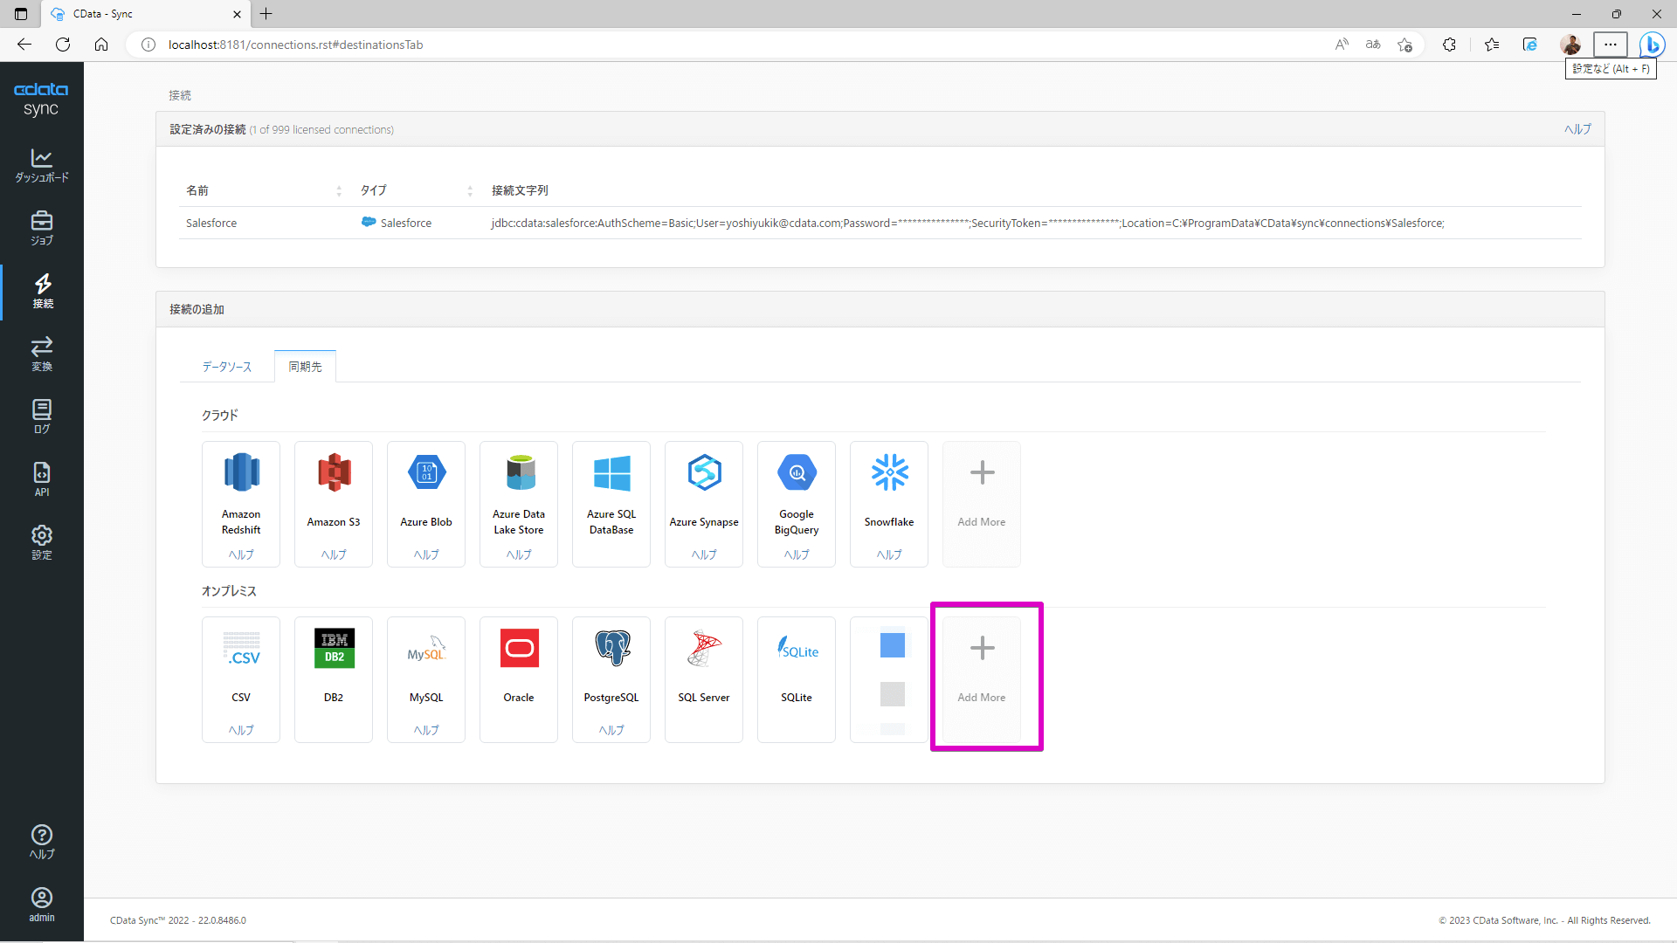The width and height of the screenshot is (1677, 943).
Task: Click the admin user icon in sidebar
Action: (x=41, y=904)
